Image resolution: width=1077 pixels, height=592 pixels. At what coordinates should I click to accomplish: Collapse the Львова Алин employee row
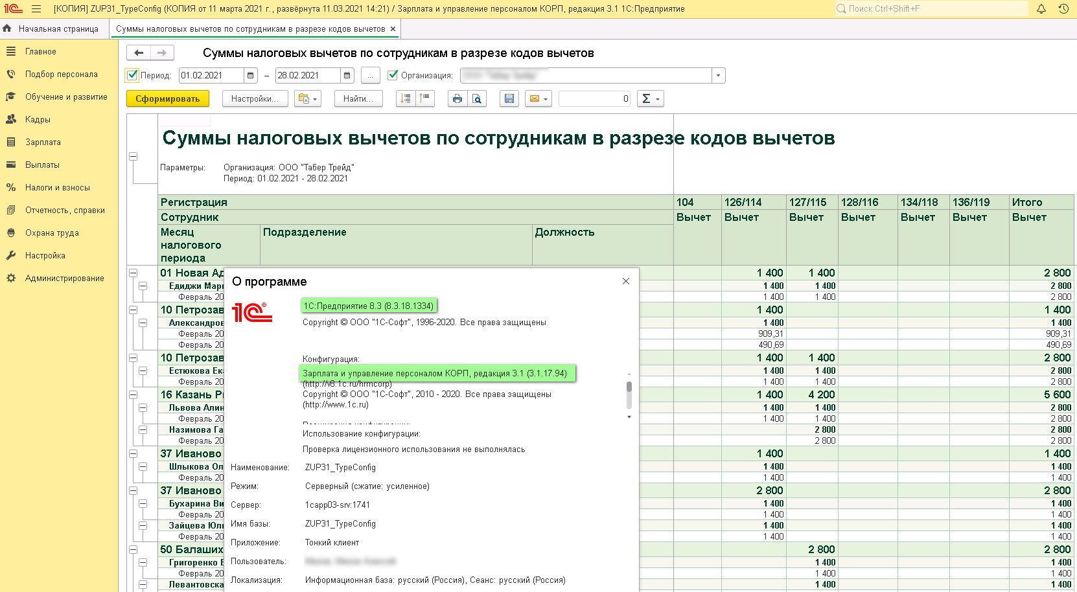tap(143, 407)
